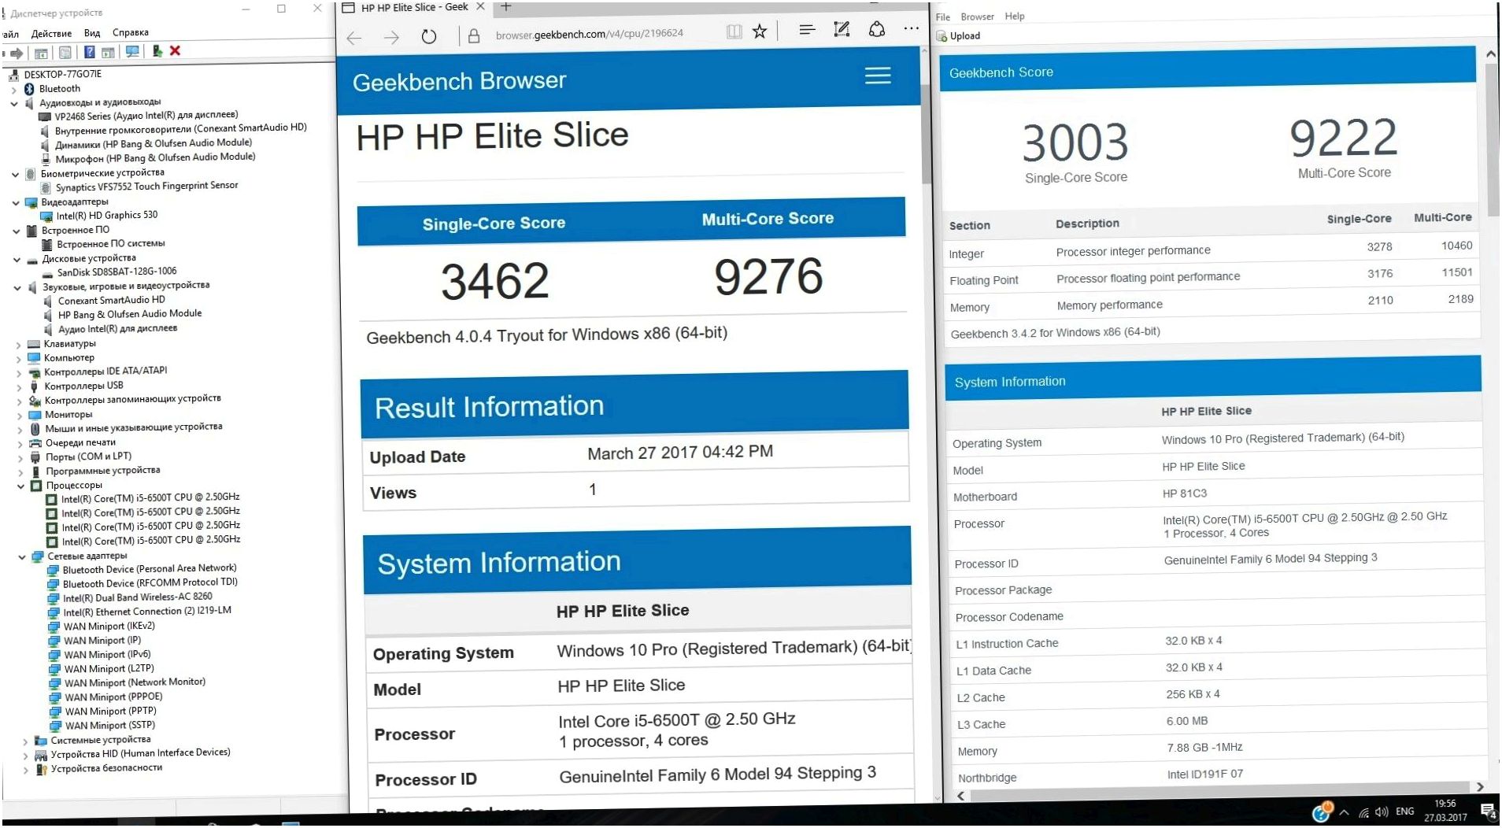This screenshot has width=1502, height=828.
Task: Refresh the Geekbench page in Edge
Action: [x=429, y=36]
